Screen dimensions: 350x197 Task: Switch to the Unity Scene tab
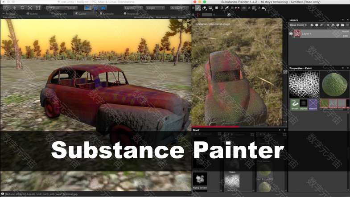pyautogui.click(x=32, y=14)
